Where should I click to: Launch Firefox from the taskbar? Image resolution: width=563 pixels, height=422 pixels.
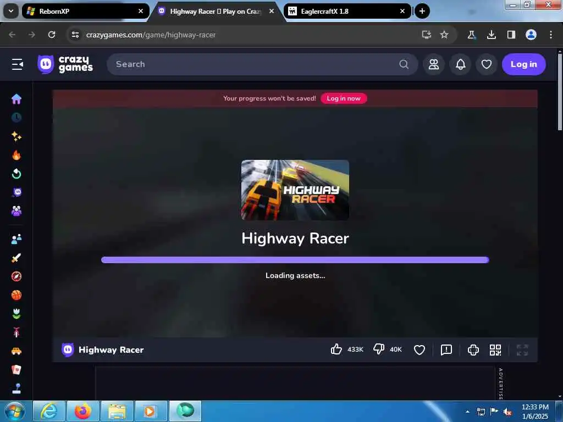[x=83, y=411]
